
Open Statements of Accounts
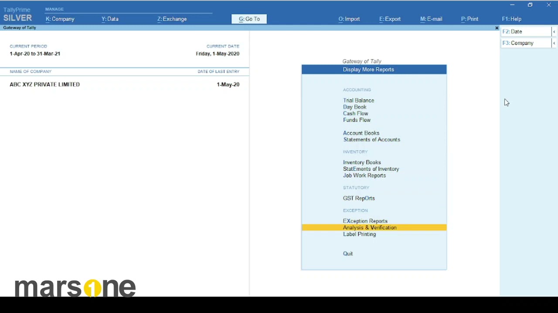tap(371, 140)
